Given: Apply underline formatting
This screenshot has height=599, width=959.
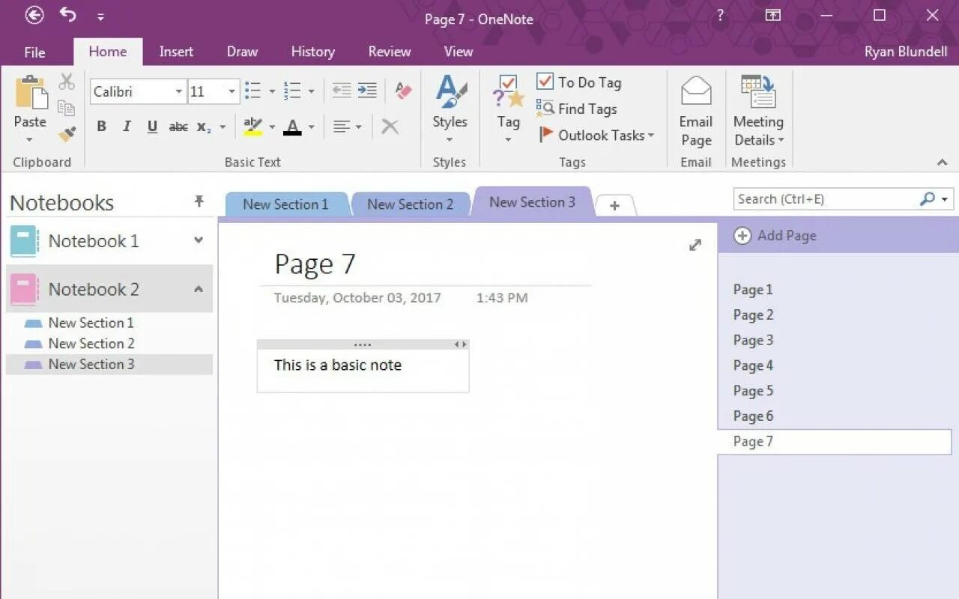Looking at the screenshot, I should coord(152,127).
